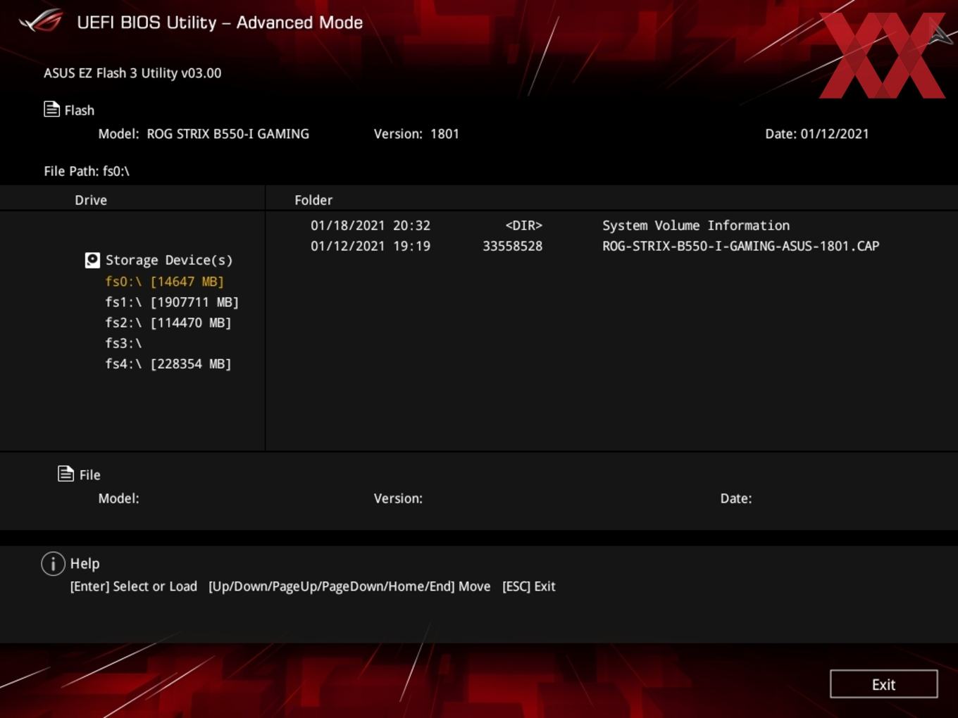Viewport: 958px width, 718px height.
Task: Click the <DIR> entry marker
Action: pos(523,225)
